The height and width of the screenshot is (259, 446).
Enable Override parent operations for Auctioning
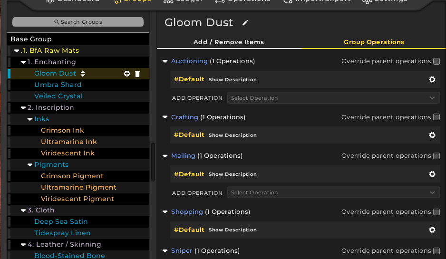point(436,61)
